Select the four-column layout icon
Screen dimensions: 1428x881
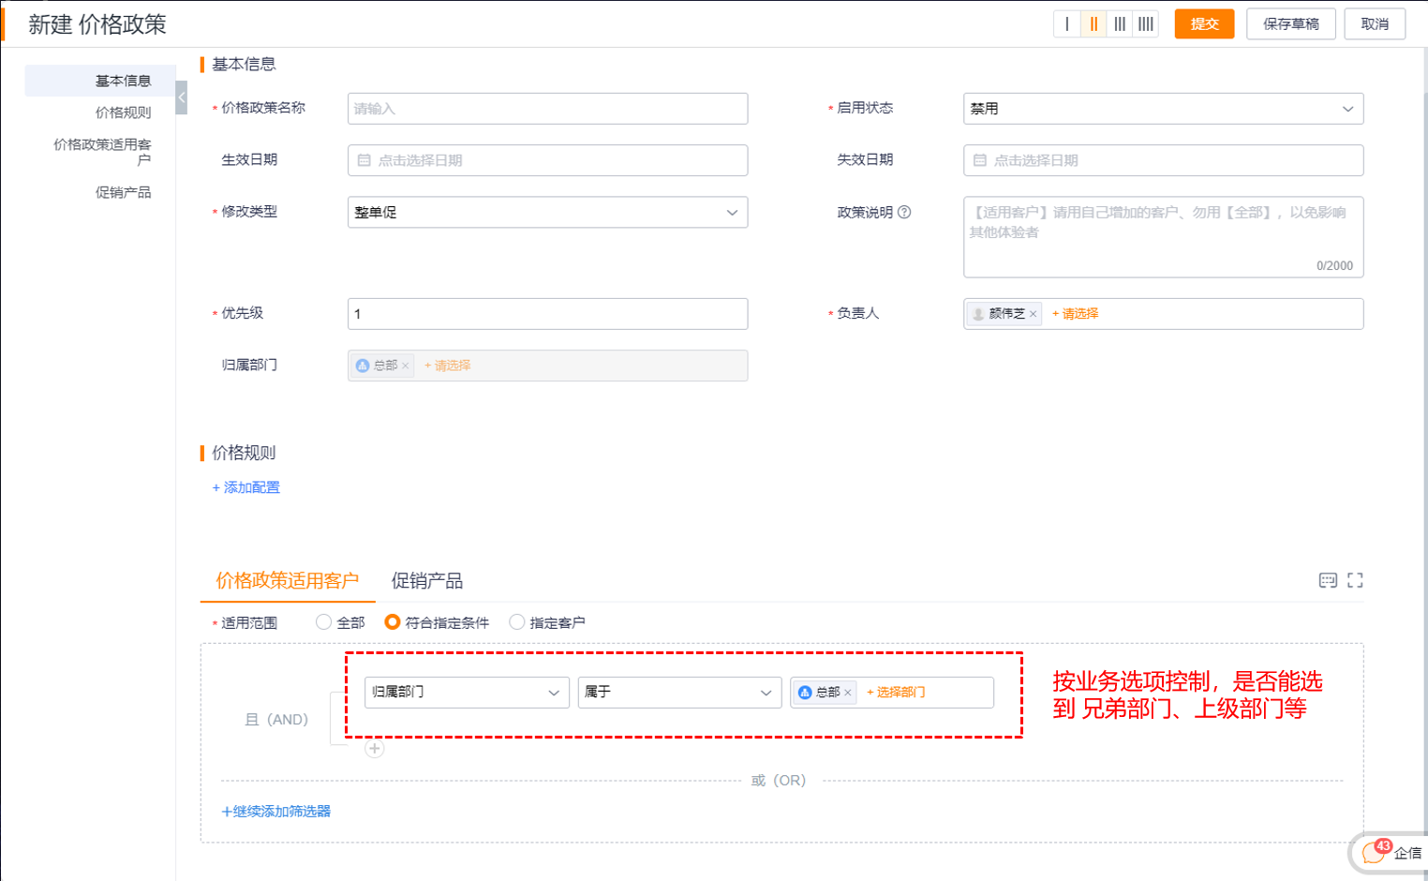[1146, 24]
